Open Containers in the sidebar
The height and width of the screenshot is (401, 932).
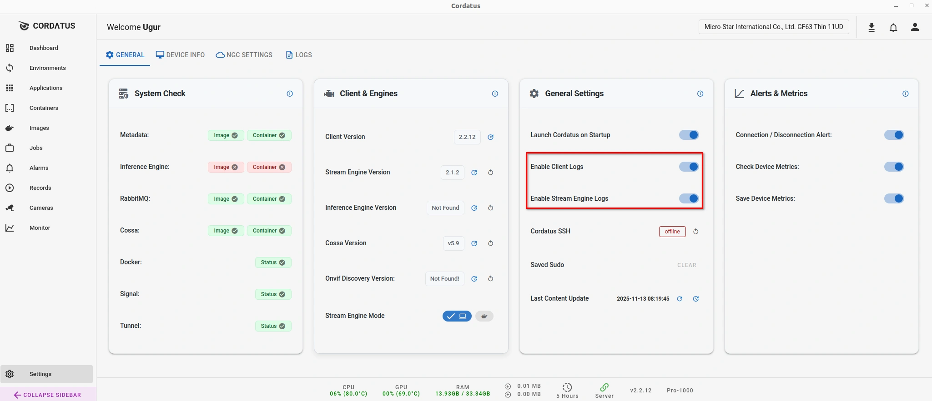44,108
